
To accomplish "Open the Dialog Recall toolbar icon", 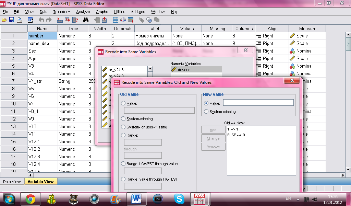I will [30, 20].
